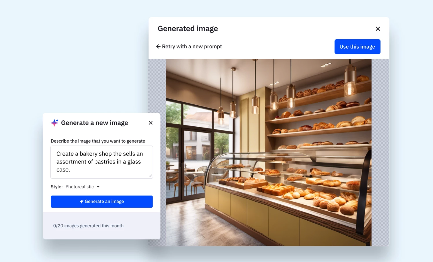
Task: Click the "Describe the image" field label
Action: click(x=98, y=141)
